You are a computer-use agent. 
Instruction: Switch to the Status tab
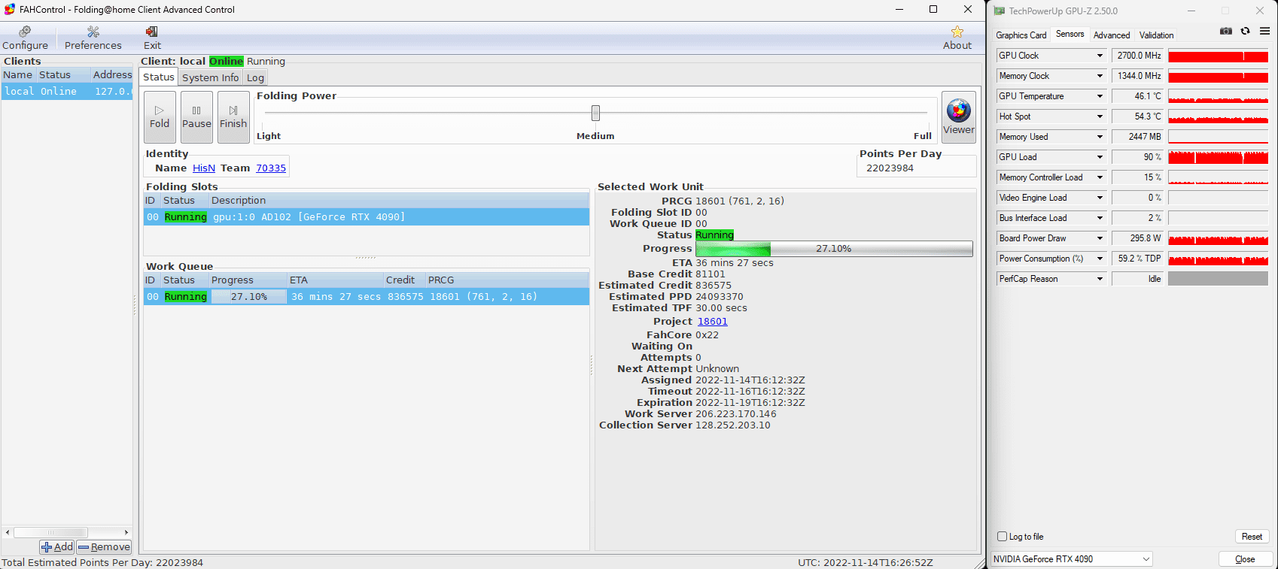point(159,77)
